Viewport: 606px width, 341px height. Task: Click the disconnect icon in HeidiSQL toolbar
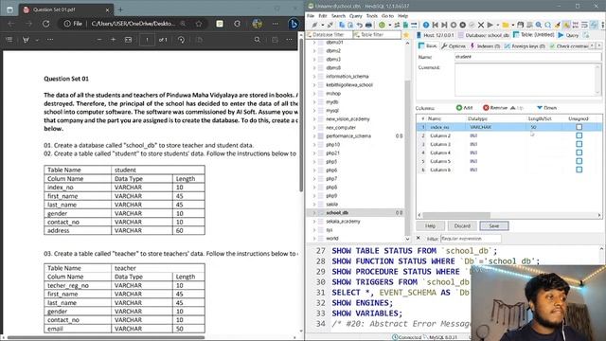[x=330, y=25]
